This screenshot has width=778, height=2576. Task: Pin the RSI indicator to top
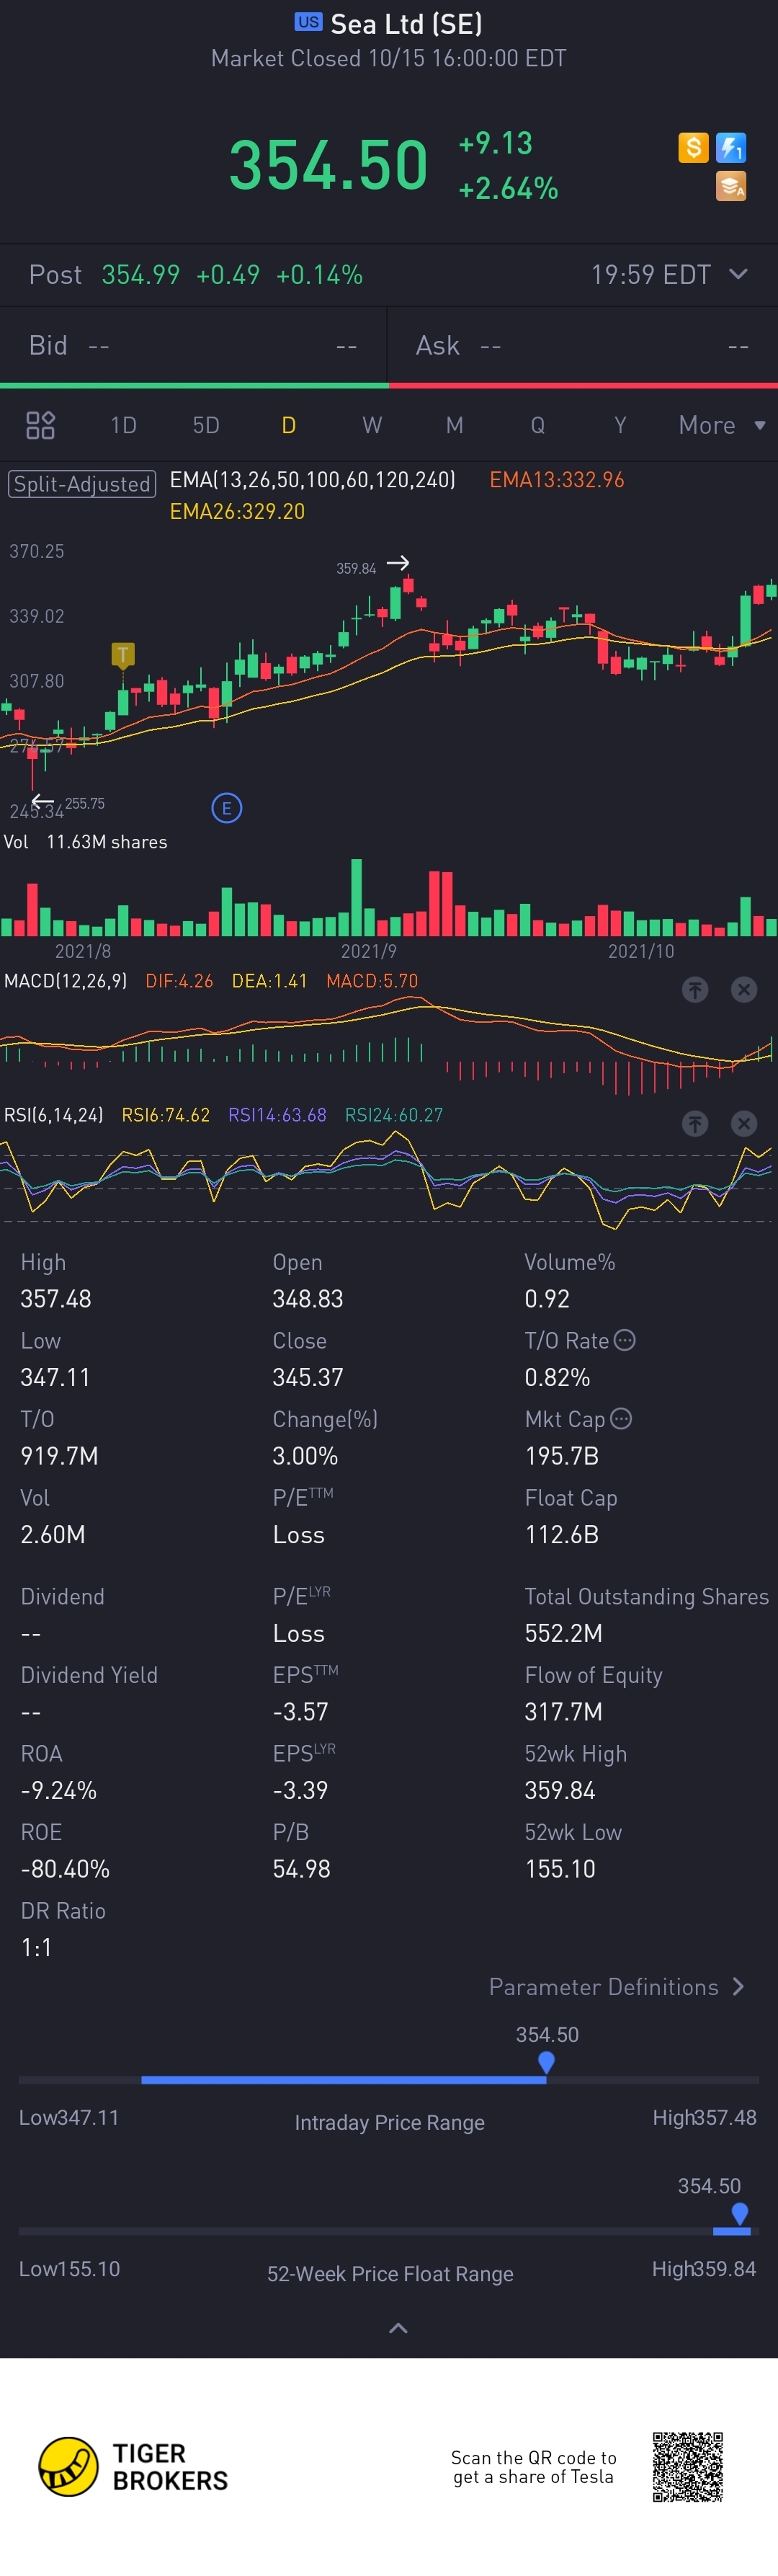[695, 1123]
